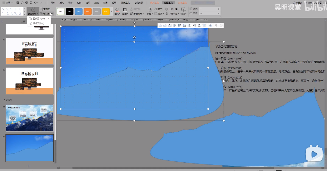Screen dimensions: 327x171
Task: Click the Print Preview icon in the quick access toolbar
Action: point(31,3)
